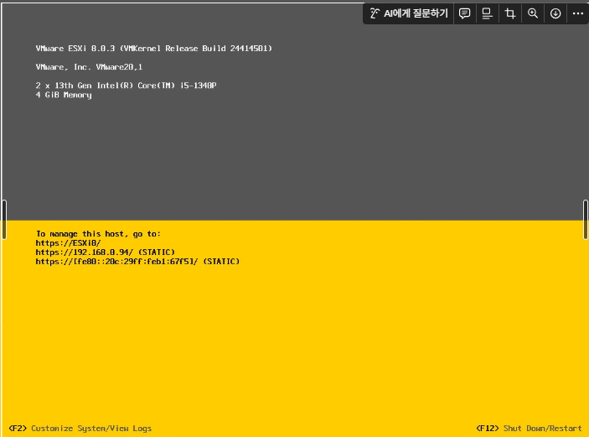Click the https://ESXi8/ address
589x437 pixels.
pyautogui.click(x=69, y=243)
